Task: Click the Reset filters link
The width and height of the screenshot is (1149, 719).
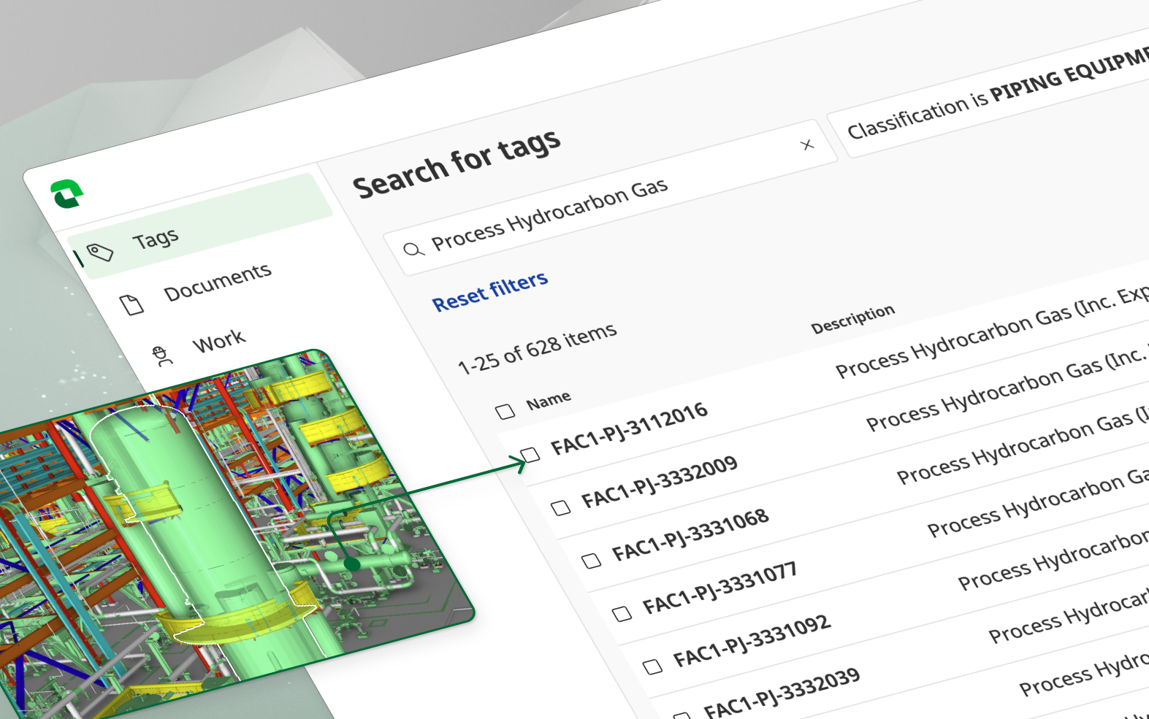Action: click(489, 291)
